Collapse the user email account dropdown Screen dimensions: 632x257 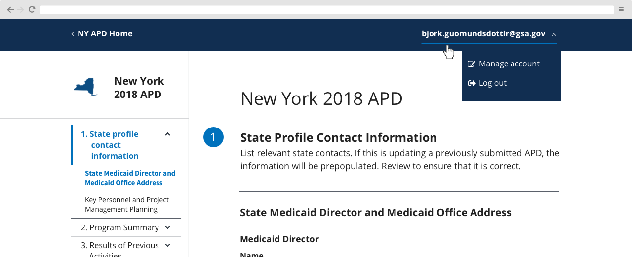(x=489, y=34)
